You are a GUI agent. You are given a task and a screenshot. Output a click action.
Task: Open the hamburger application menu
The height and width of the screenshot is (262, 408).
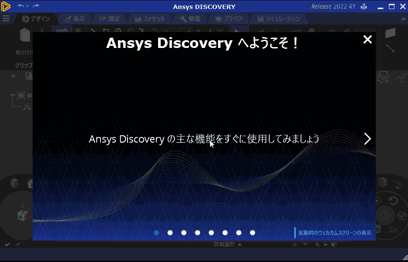6,18
